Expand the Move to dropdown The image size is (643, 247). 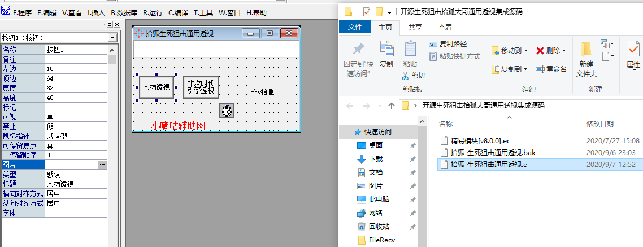tap(525, 51)
